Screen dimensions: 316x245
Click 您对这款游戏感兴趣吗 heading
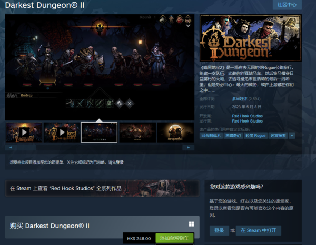[236, 187]
